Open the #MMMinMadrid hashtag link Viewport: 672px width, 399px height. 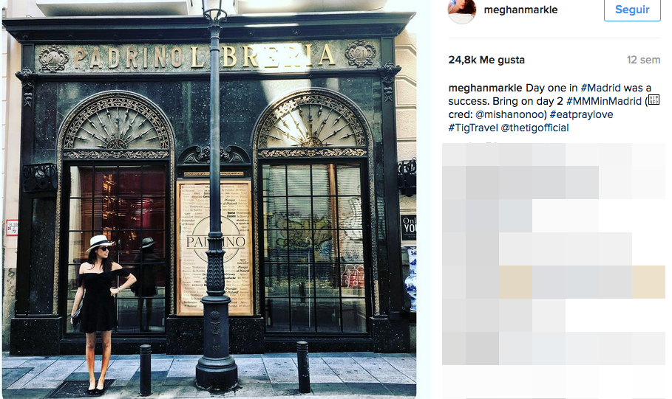(x=604, y=101)
